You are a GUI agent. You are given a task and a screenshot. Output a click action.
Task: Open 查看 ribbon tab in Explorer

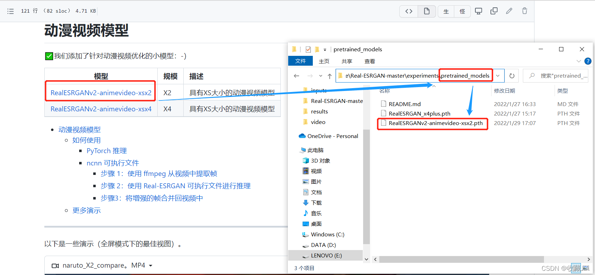pyautogui.click(x=370, y=61)
